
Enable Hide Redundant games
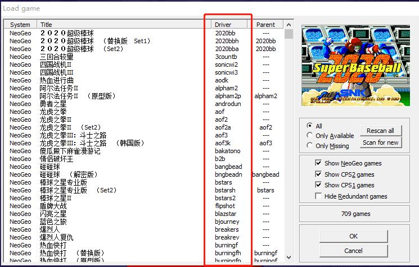click(x=319, y=196)
